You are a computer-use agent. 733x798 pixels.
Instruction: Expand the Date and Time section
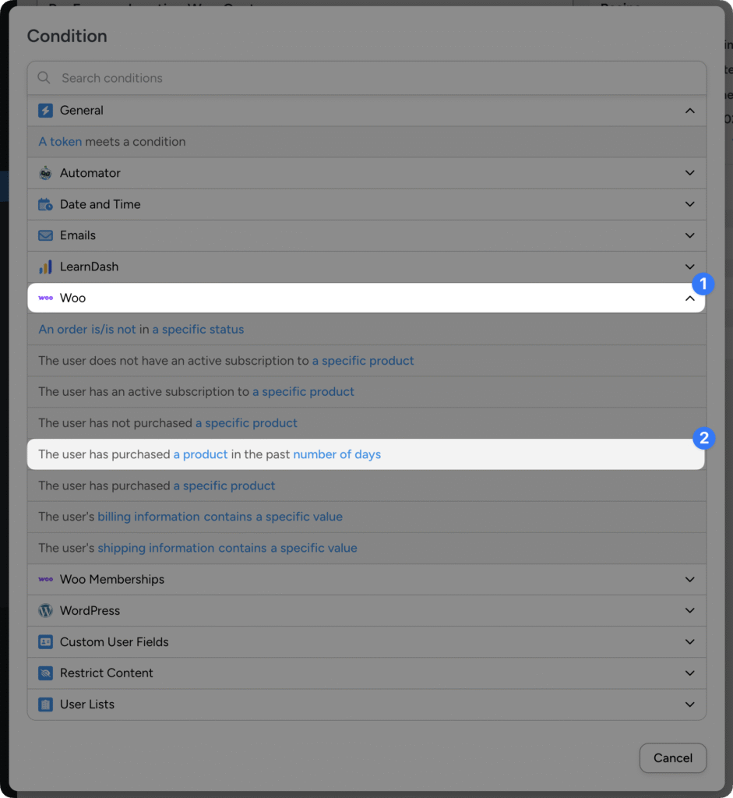click(689, 204)
